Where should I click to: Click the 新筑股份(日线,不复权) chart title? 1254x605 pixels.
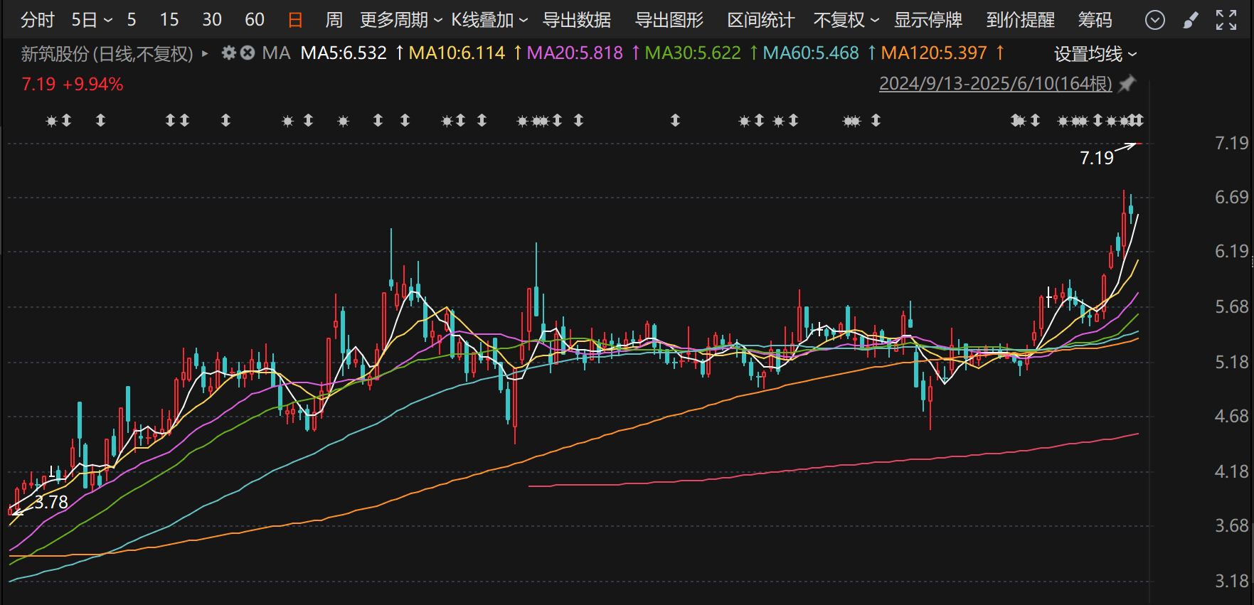[107, 53]
